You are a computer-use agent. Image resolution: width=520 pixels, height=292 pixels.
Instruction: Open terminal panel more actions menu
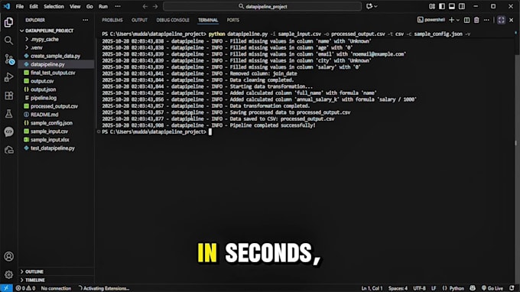[486, 20]
